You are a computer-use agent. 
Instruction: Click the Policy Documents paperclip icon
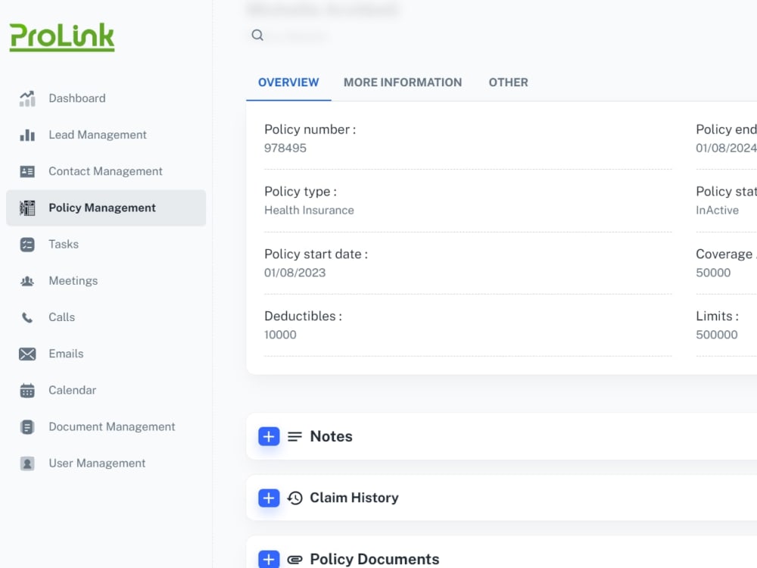coord(294,560)
